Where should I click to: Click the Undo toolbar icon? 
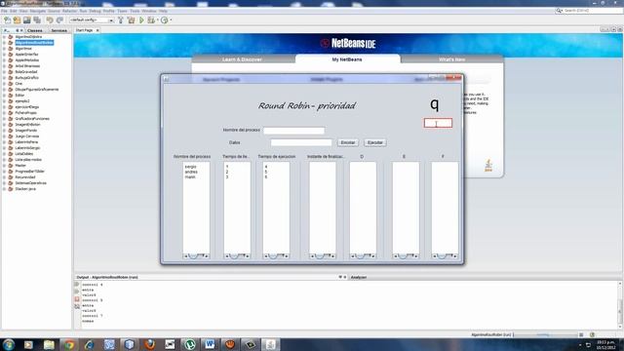click(50, 19)
